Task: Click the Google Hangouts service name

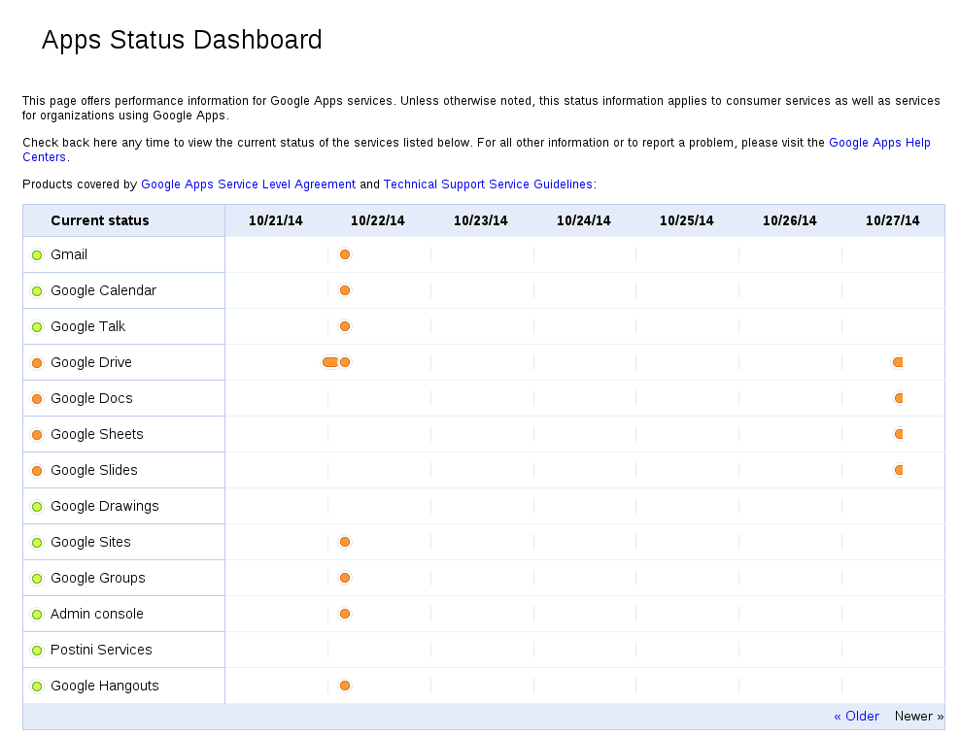Action: [x=105, y=686]
